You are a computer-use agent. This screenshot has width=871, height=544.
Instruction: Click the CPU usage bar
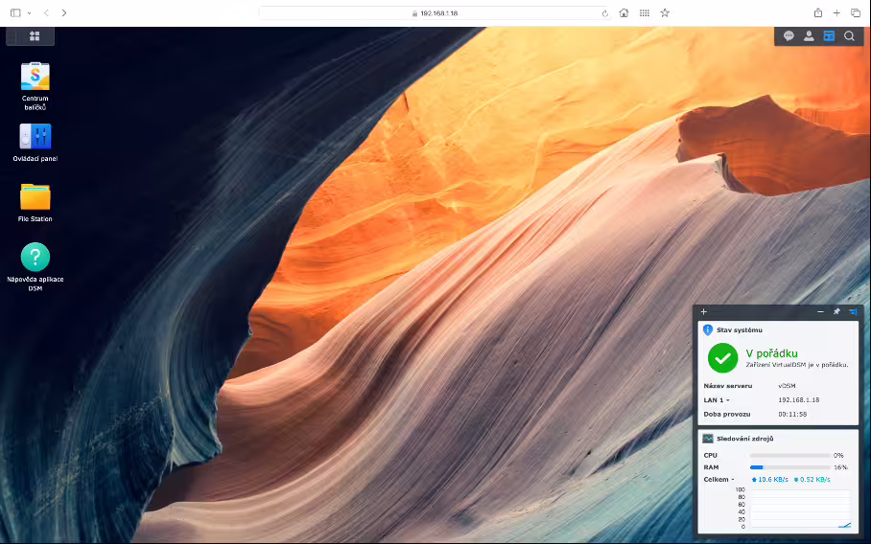coord(789,455)
